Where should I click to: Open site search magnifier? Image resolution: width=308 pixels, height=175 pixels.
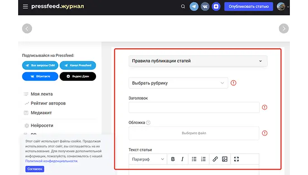click(x=183, y=6)
